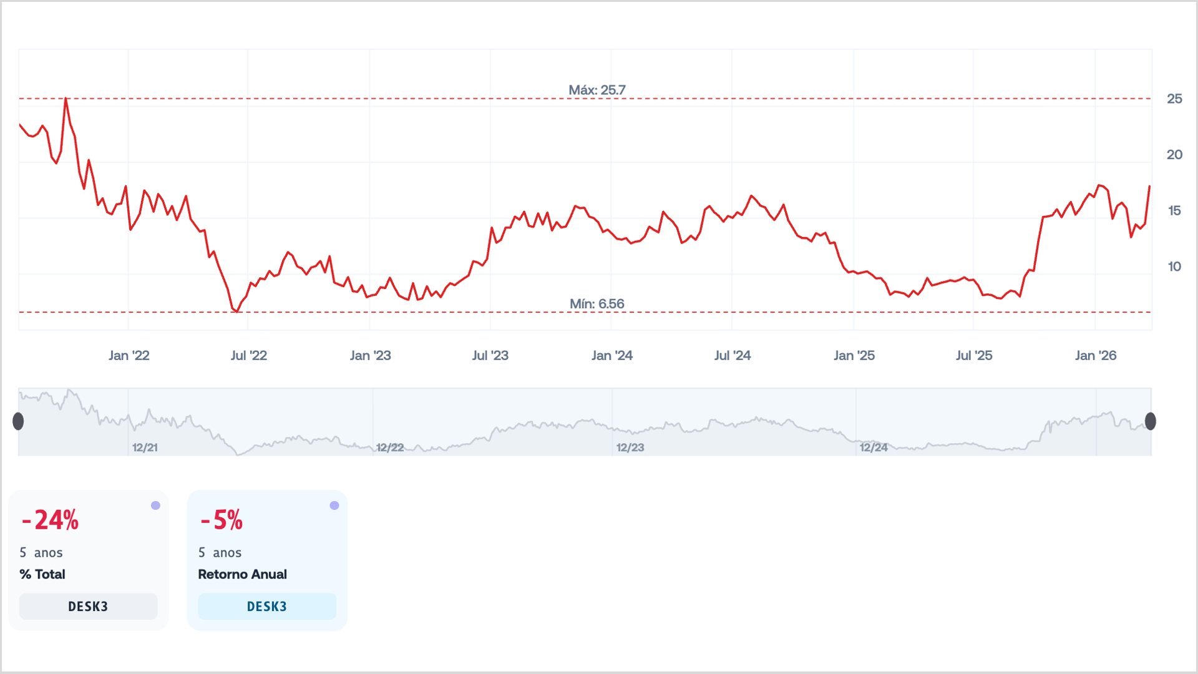This screenshot has width=1198, height=674.
Task: Click the 12/22 marker in navigator
Action: [390, 447]
